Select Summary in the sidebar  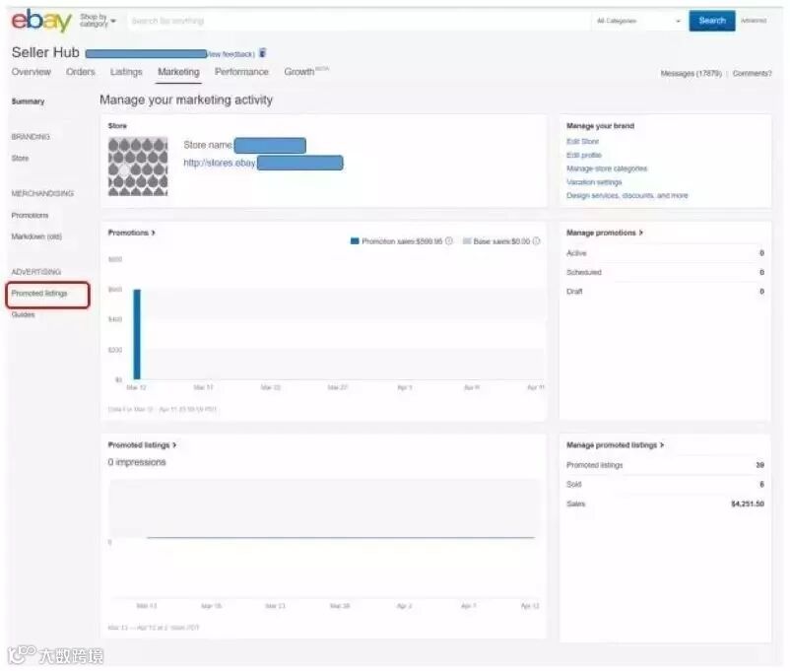point(29,101)
